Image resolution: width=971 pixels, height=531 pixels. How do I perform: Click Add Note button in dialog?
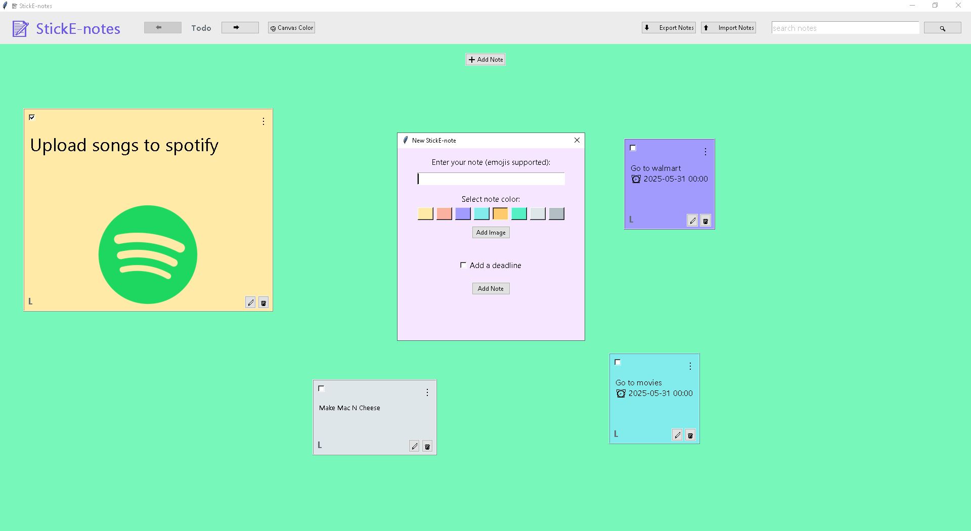491,288
